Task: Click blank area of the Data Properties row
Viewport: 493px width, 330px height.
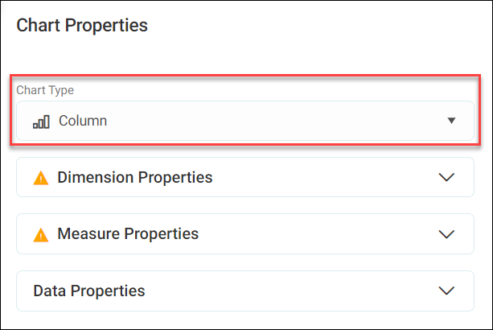Action: 290,291
